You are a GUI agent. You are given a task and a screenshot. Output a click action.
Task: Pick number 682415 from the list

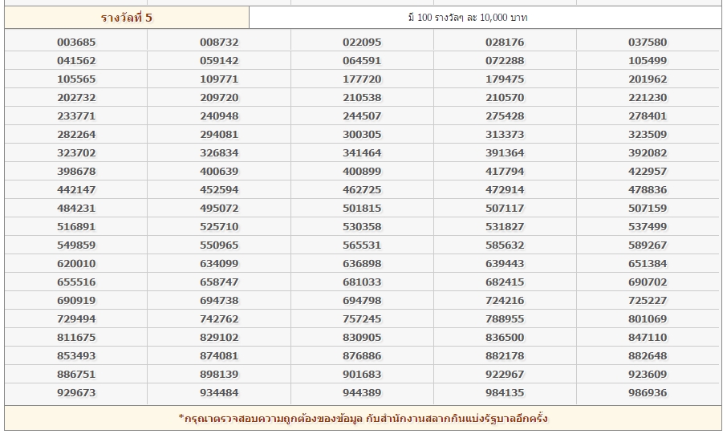click(x=505, y=282)
